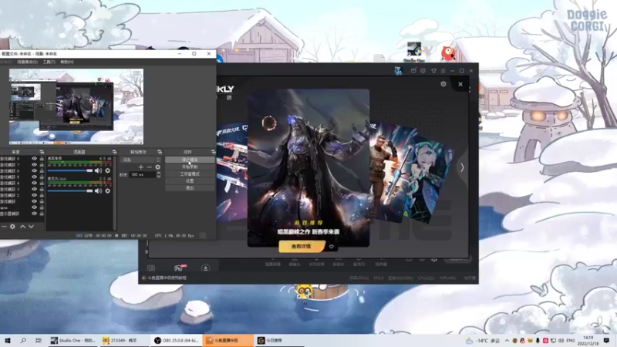Switch to Studio One taskbar item
This screenshot has height=347, width=617.
72,341
